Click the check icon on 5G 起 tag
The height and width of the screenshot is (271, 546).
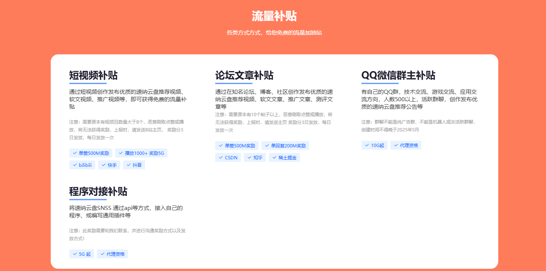point(75,254)
